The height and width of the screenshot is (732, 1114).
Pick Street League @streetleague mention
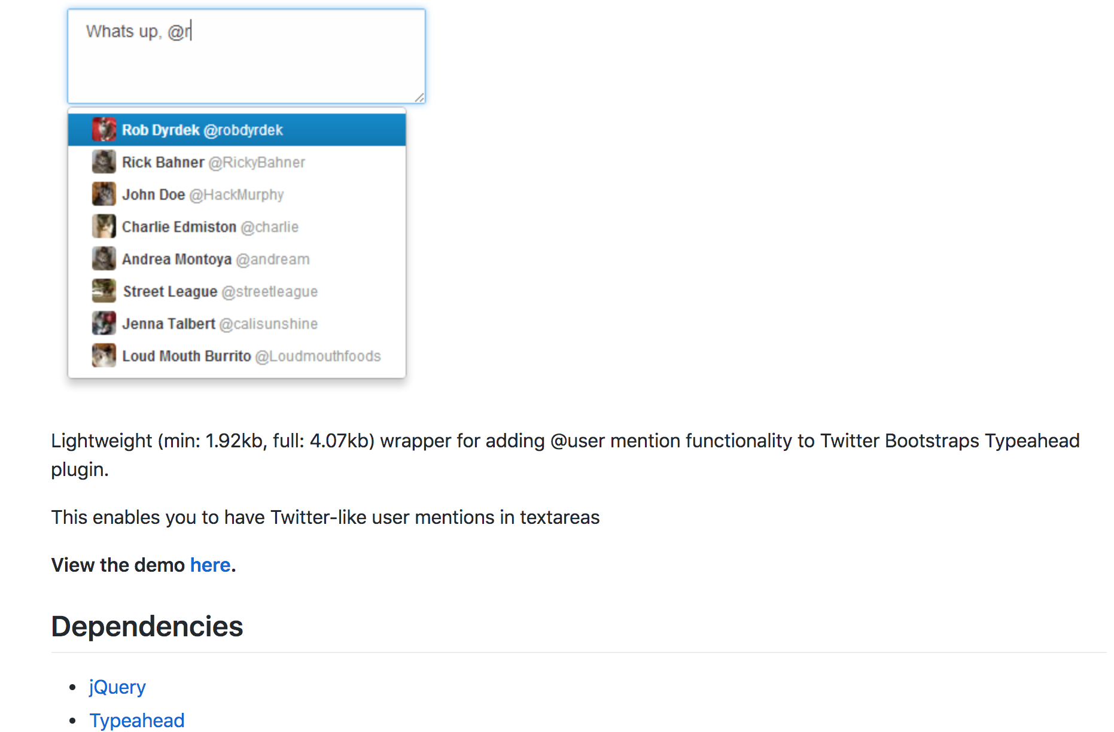pyautogui.click(x=237, y=291)
